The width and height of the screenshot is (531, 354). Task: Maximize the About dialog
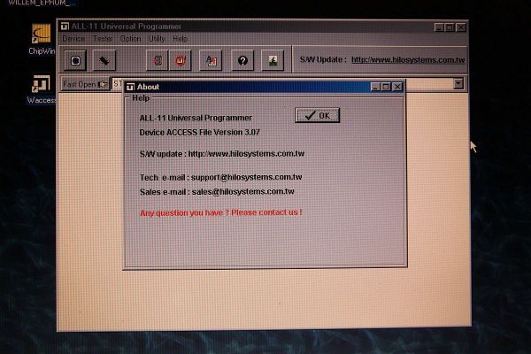coord(386,87)
